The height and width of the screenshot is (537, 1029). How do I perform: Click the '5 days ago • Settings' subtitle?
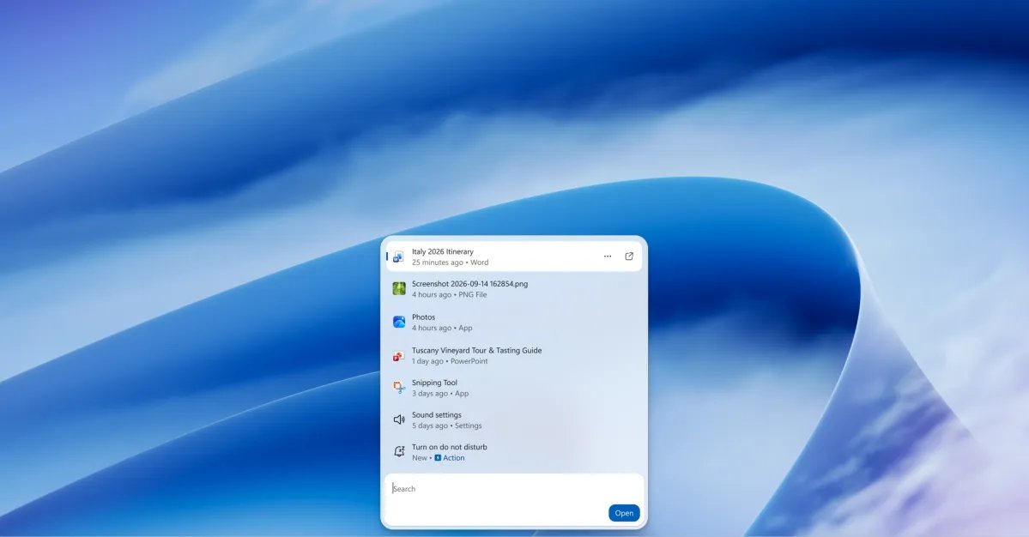[447, 425]
